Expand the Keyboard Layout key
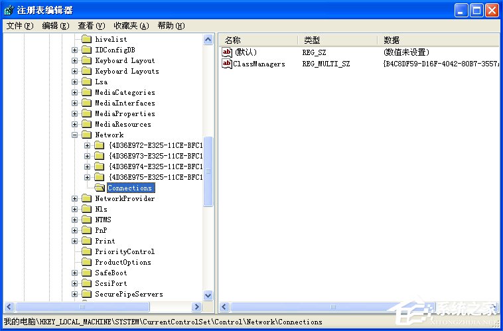503x331 pixels. click(x=74, y=60)
